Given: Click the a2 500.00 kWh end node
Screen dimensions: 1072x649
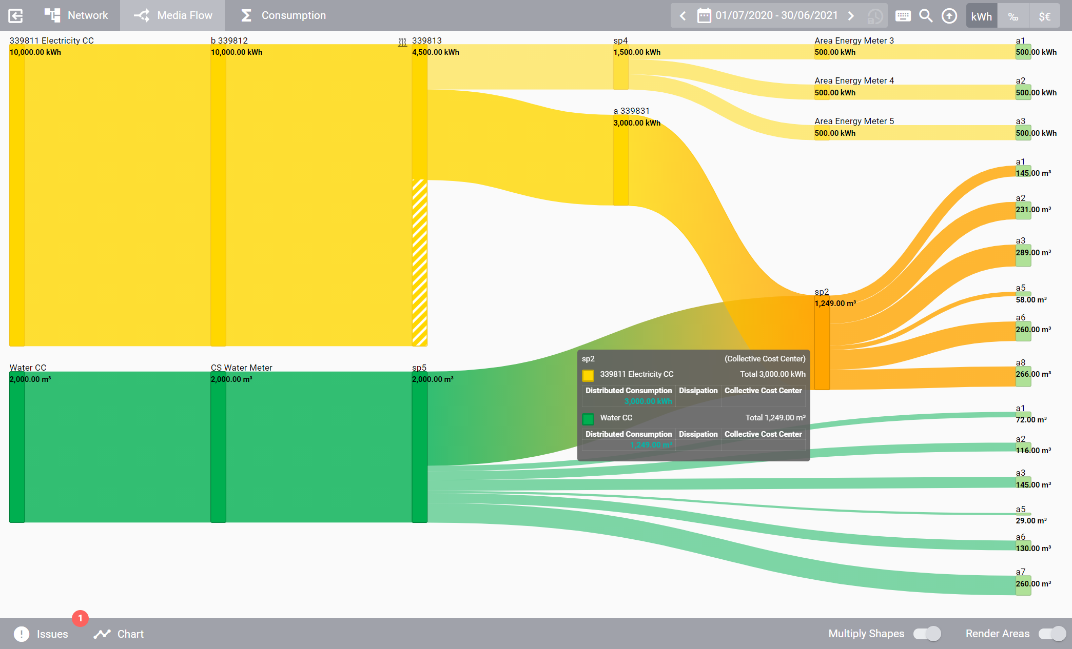Looking at the screenshot, I should click(x=1023, y=92).
